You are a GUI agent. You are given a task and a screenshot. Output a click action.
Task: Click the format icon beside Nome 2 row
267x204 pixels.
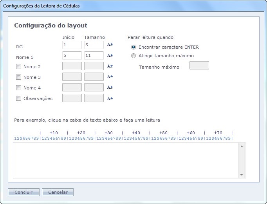tap(110, 66)
